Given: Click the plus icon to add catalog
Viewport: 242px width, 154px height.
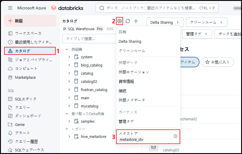Looking at the screenshot, I should 136,21.
